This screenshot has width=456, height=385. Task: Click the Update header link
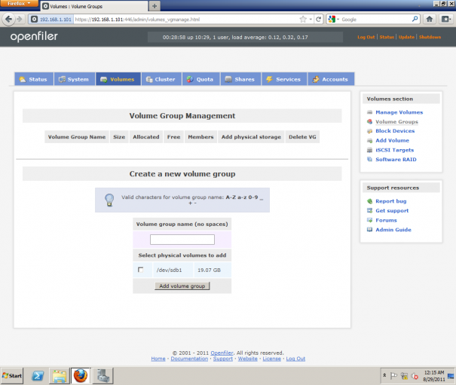click(406, 37)
